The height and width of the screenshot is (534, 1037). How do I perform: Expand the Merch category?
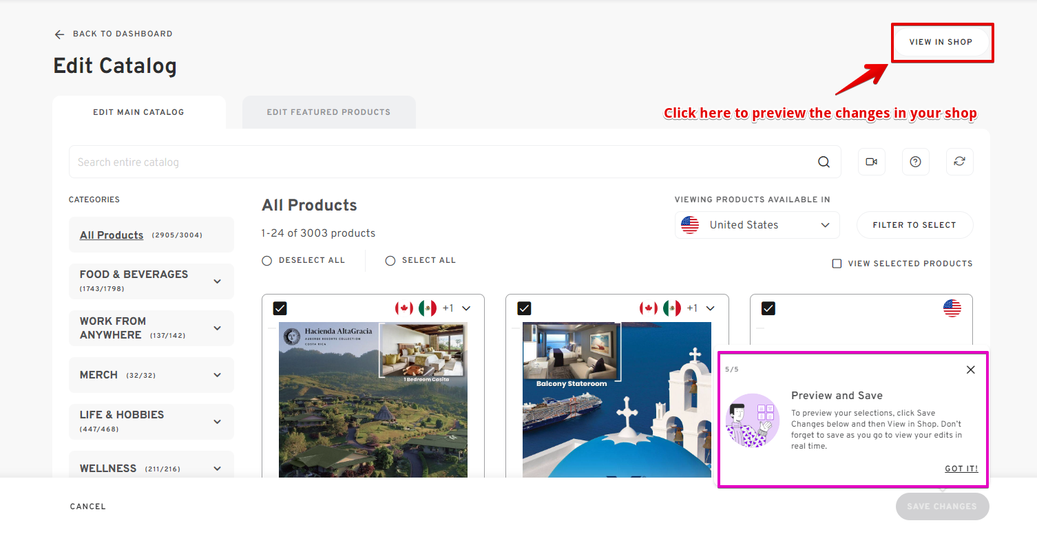point(218,375)
